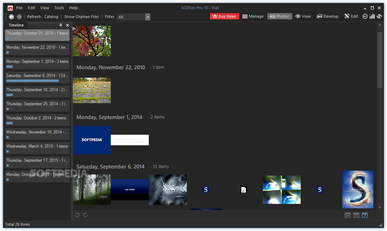
Task: Select Wednesday, November 19, 2014 timeline entry
Action: (37, 134)
